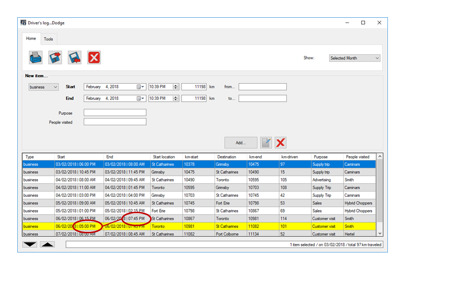Click the floppy disk icon with left-pointing arrow
Screen dimensions: 462x288
(x=75, y=58)
